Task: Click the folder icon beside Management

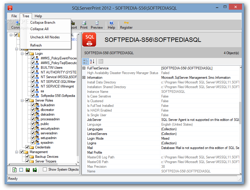Action: click(x=26, y=152)
